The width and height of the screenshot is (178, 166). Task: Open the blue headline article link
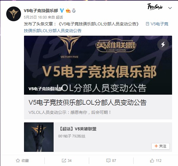coord(96,27)
